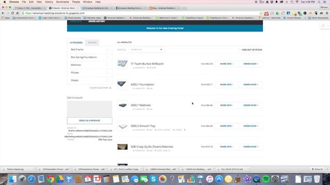Open the 608 Crazy Quilts product thumbnail
Screen dimensions: 330x185
pos(123,147)
